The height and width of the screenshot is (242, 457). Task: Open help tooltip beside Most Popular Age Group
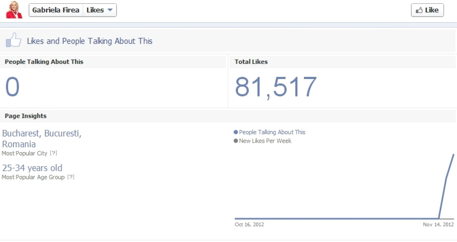pos(71,177)
